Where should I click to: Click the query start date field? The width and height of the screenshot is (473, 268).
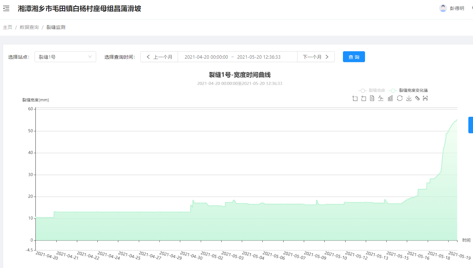click(206, 57)
